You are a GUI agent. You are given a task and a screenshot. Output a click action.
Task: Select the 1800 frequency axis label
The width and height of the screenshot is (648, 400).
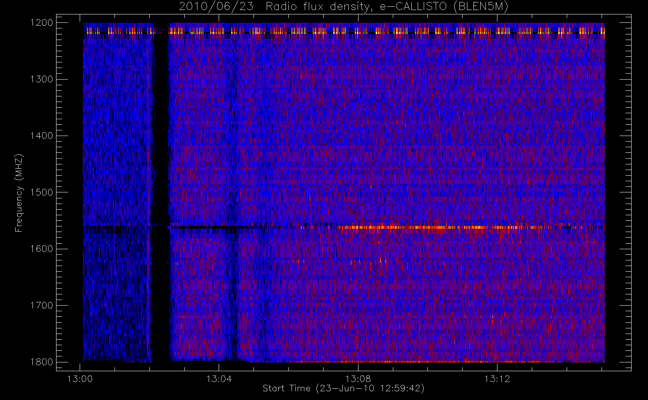(x=42, y=362)
